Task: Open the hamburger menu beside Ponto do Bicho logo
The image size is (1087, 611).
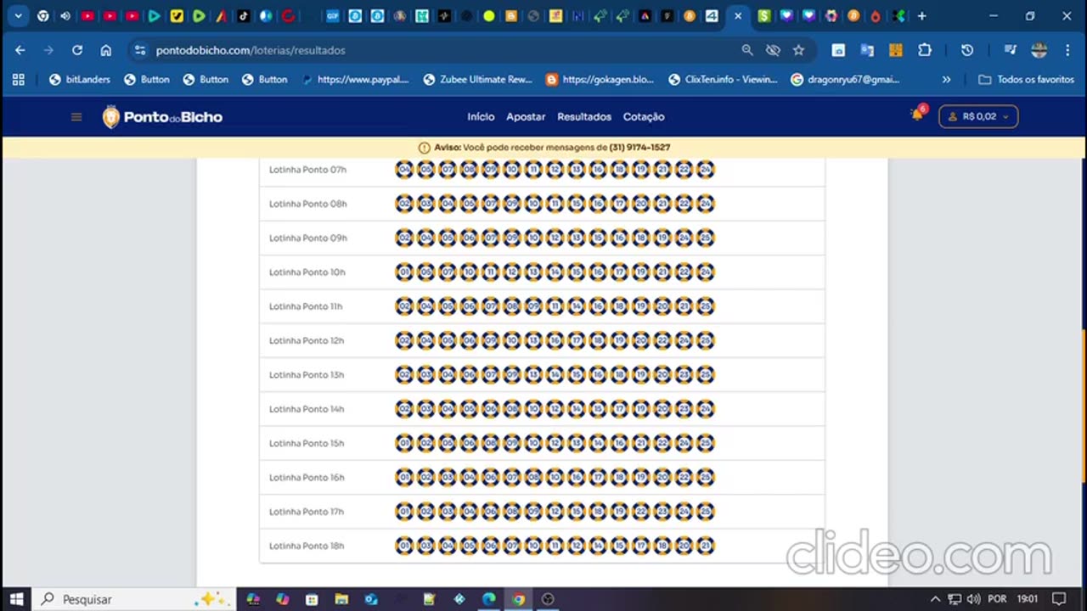Action: tap(76, 117)
